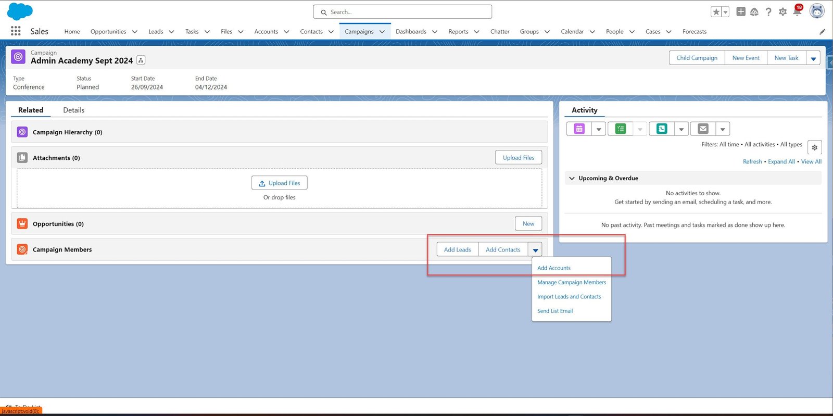This screenshot has width=833, height=416.
Task: Open the Forecasts navigation tab
Action: pyautogui.click(x=695, y=32)
